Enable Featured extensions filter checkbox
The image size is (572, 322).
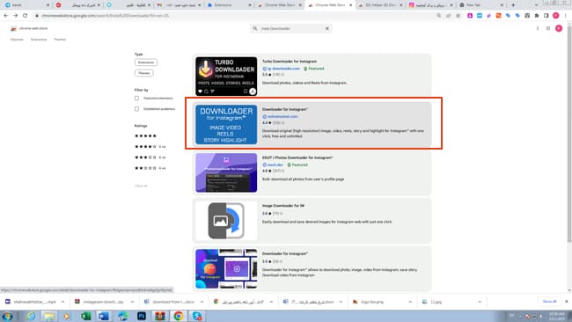pos(136,98)
